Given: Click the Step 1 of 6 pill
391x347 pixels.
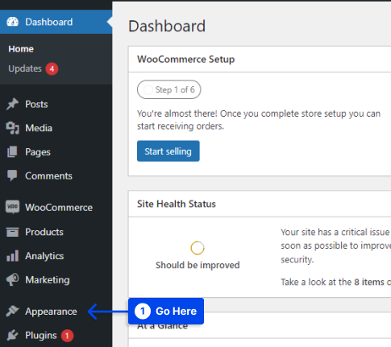Looking at the screenshot, I should [169, 89].
